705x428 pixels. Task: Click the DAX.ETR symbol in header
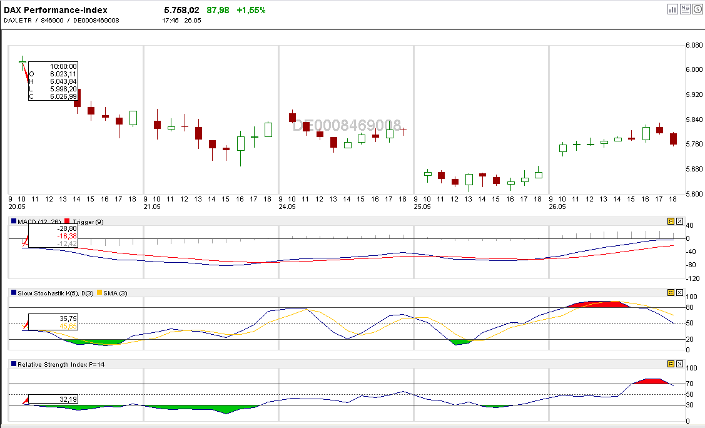[18, 20]
